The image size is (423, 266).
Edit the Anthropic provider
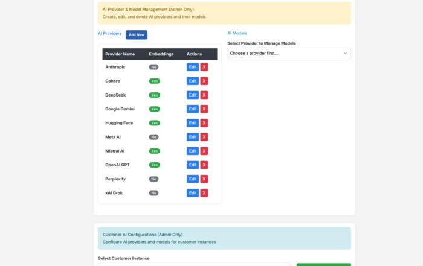click(x=192, y=67)
